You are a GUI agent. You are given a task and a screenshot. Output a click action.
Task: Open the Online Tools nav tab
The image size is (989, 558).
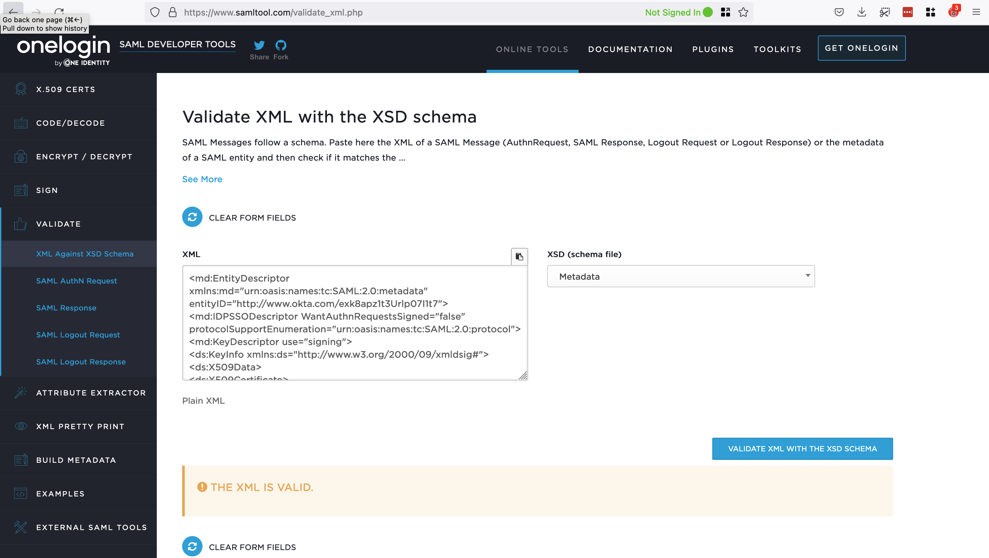(532, 49)
